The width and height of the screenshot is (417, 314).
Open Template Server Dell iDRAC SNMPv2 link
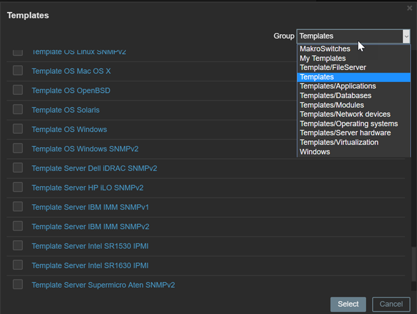(94, 168)
